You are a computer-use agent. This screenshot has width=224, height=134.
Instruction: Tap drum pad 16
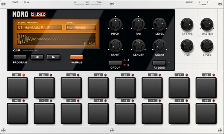point(206,113)
